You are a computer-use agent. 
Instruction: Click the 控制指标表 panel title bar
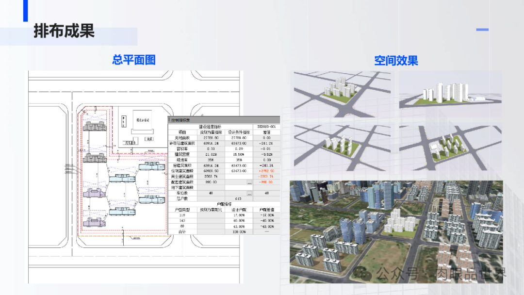[224, 120]
